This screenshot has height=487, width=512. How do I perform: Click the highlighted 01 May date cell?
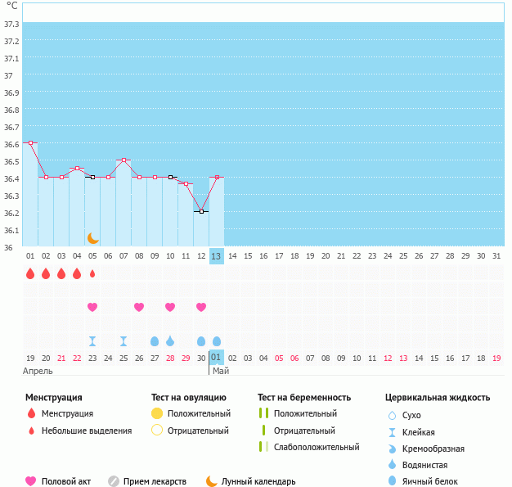[217, 358]
